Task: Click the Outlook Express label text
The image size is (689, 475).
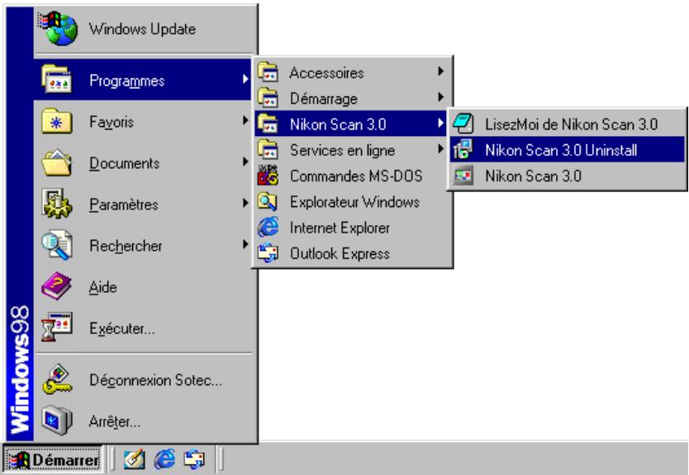Action: pyautogui.click(x=340, y=253)
